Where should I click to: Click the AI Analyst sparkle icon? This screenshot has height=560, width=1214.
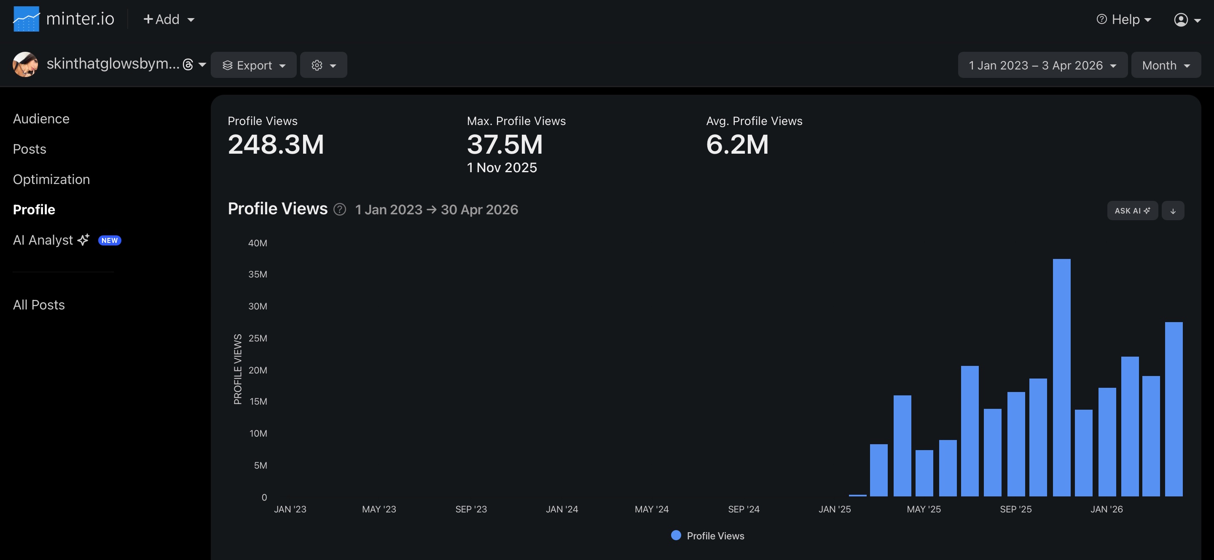(x=83, y=240)
